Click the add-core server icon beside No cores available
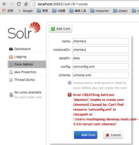Image resolution: width=139 pixels, height=145 pixels. [11, 95]
